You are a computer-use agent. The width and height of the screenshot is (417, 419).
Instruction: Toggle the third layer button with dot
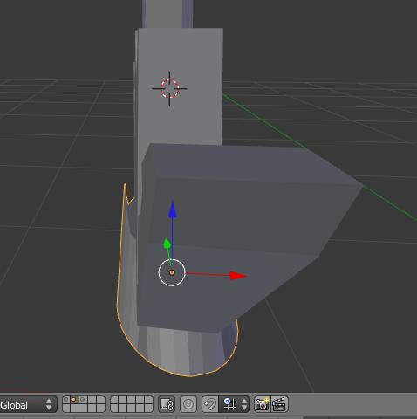[x=83, y=400]
